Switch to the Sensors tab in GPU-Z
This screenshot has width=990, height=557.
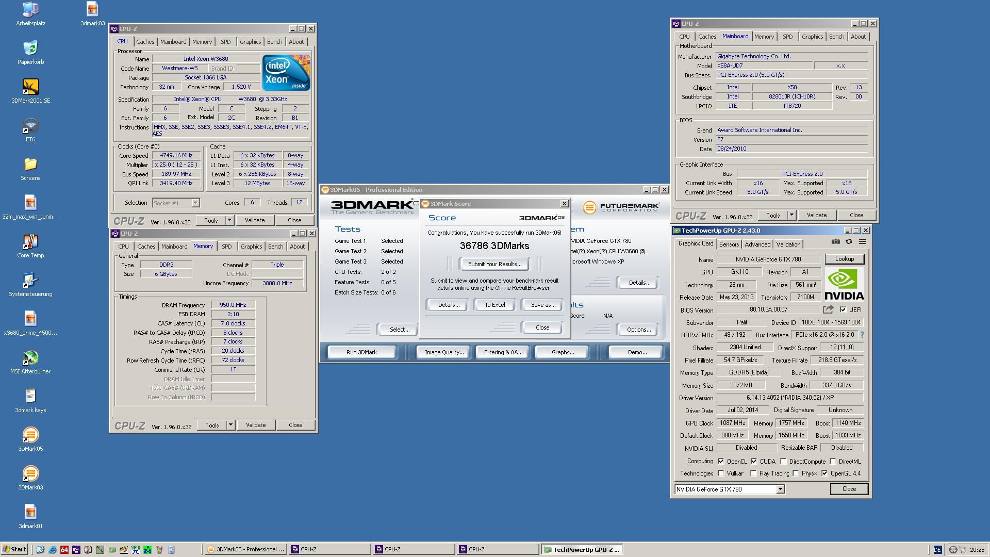[729, 244]
